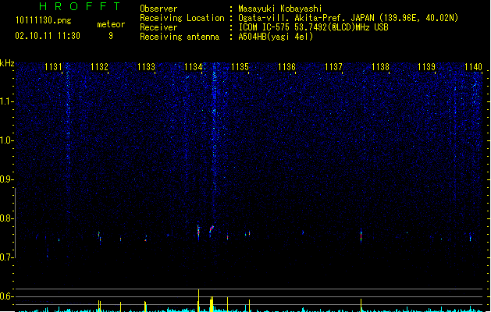Click the 1137 time marker
This screenshot has height=312, width=491.
(x=334, y=67)
